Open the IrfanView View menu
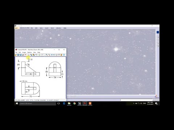This screenshot has height=130, width=174. point(34,52)
